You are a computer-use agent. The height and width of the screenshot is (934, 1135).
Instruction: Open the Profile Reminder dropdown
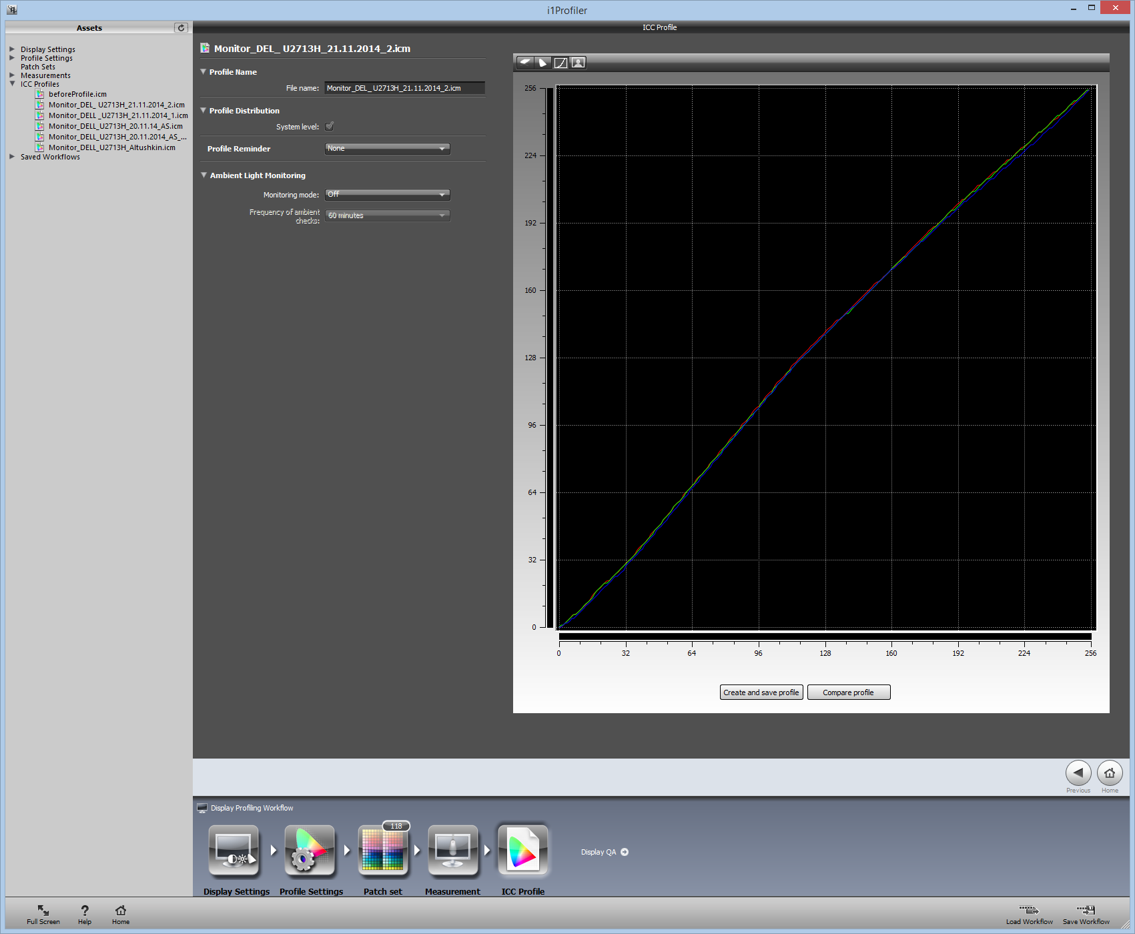point(387,148)
